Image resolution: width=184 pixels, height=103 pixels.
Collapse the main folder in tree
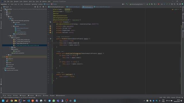7,17
